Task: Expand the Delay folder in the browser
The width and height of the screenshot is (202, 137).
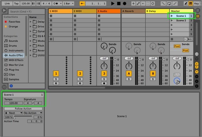Action: 31,22
